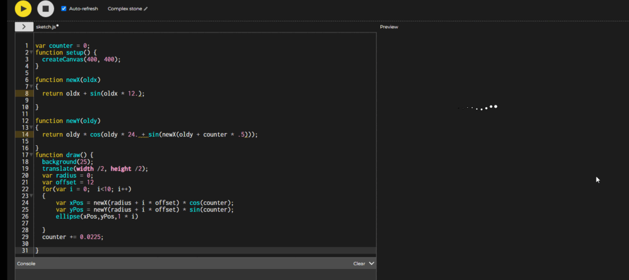The width and height of the screenshot is (629, 280).
Task: Fold the newX block at line 7
Action: [31, 86]
